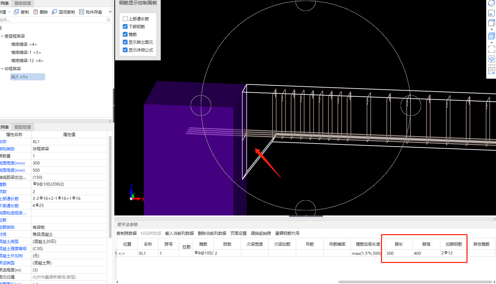496x284 pixels.
Task: Click 复制跨数据 in beam table toolbar
Action: point(127,233)
